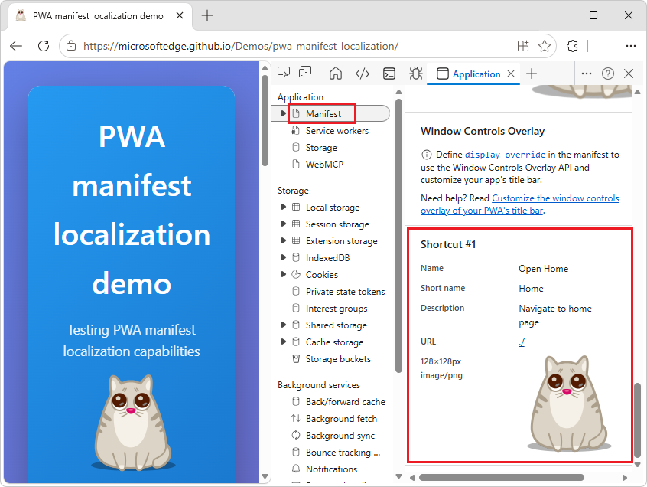Select Manifest in the sidebar
The image size is (647, 487).
323,114
